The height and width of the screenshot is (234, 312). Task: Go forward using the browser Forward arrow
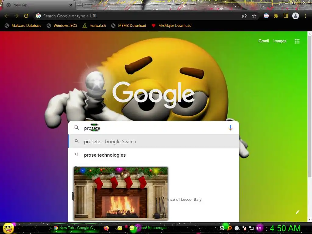tap(16, 16)
